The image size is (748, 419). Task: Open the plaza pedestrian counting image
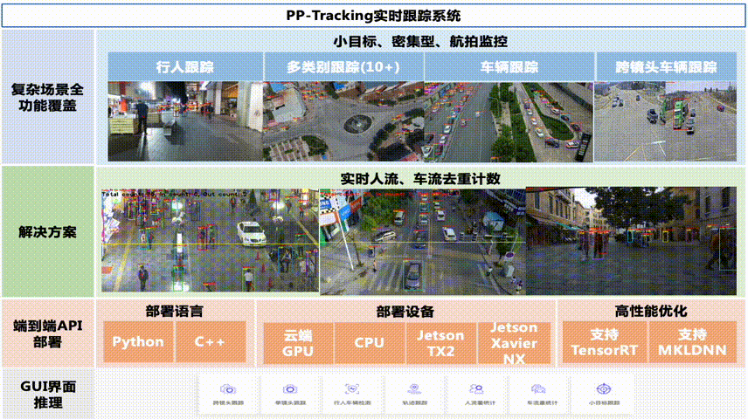click(631, 241)
